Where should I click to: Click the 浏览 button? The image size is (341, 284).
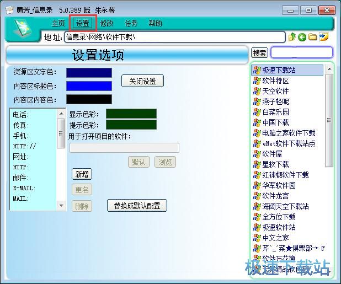click(x=165, y=162)
